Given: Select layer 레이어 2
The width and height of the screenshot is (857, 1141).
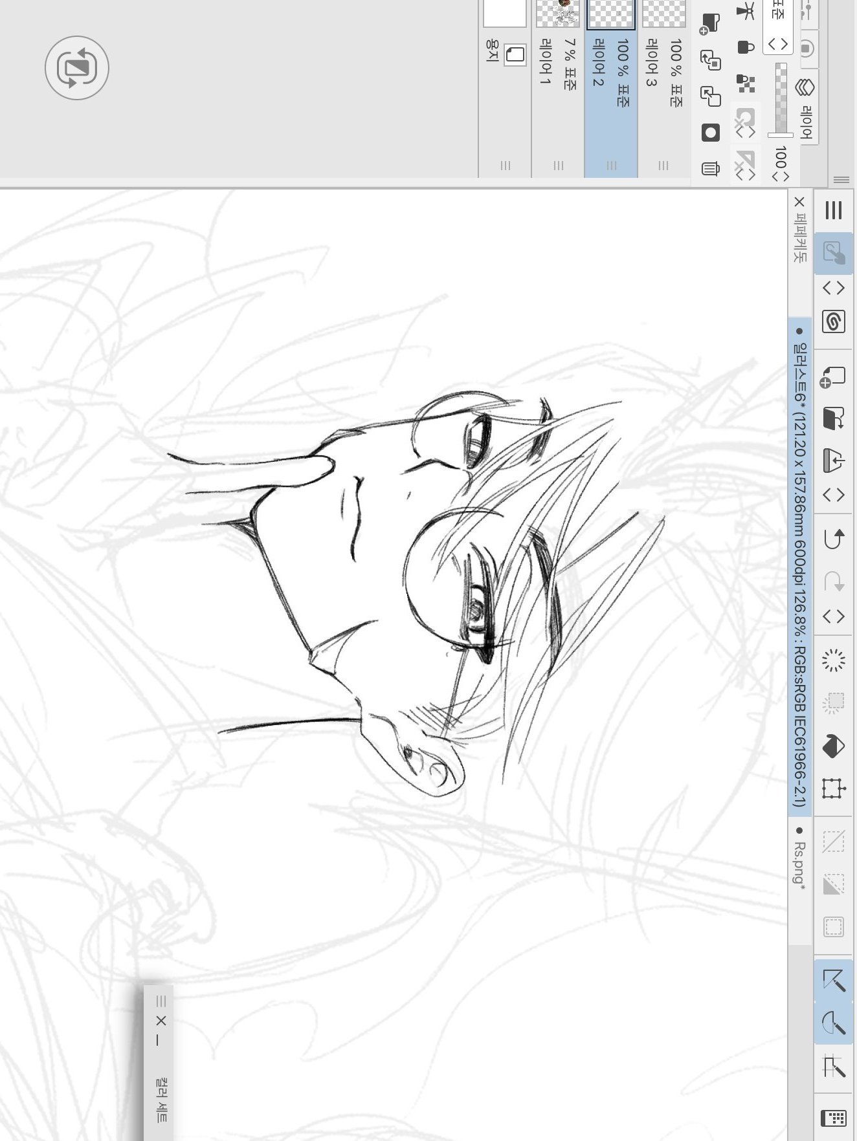Looking at the screenshot, I should (611, 89).
